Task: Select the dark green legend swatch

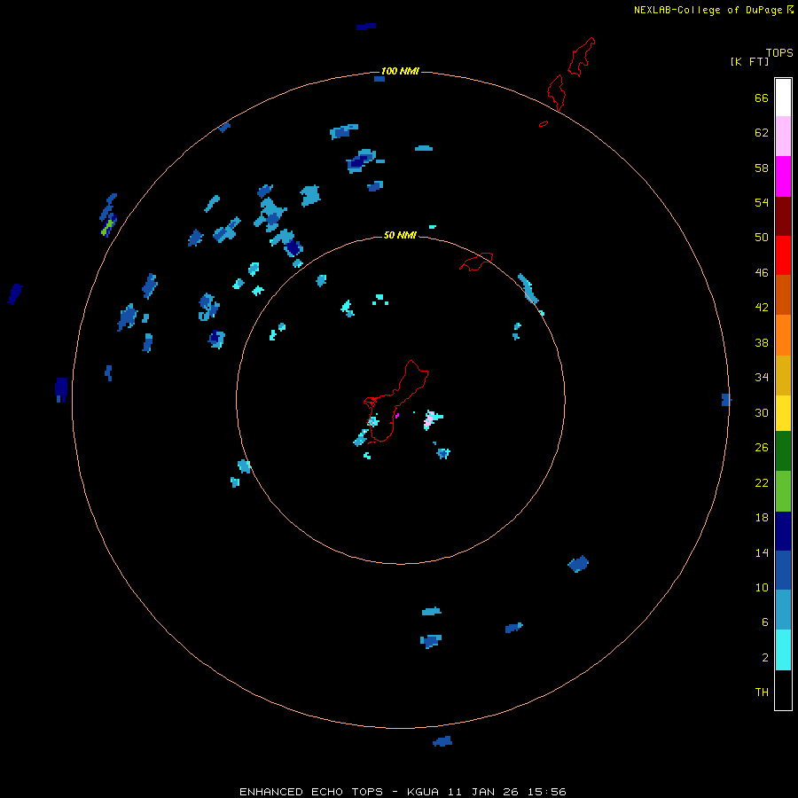Action: 783,451
